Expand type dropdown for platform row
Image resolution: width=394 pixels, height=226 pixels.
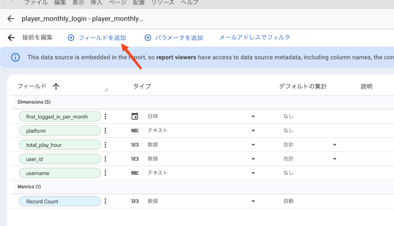[x=253, y=131]
